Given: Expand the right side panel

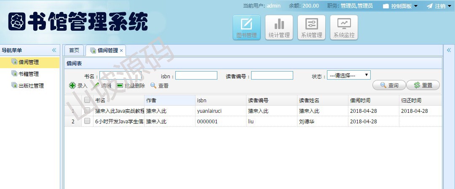Looking at the screenshot, I should coord(449,50).
